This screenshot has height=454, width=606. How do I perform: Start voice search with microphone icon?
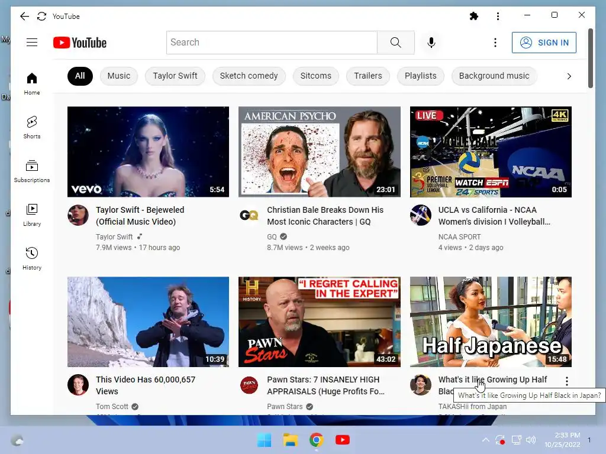coord(431,43)
